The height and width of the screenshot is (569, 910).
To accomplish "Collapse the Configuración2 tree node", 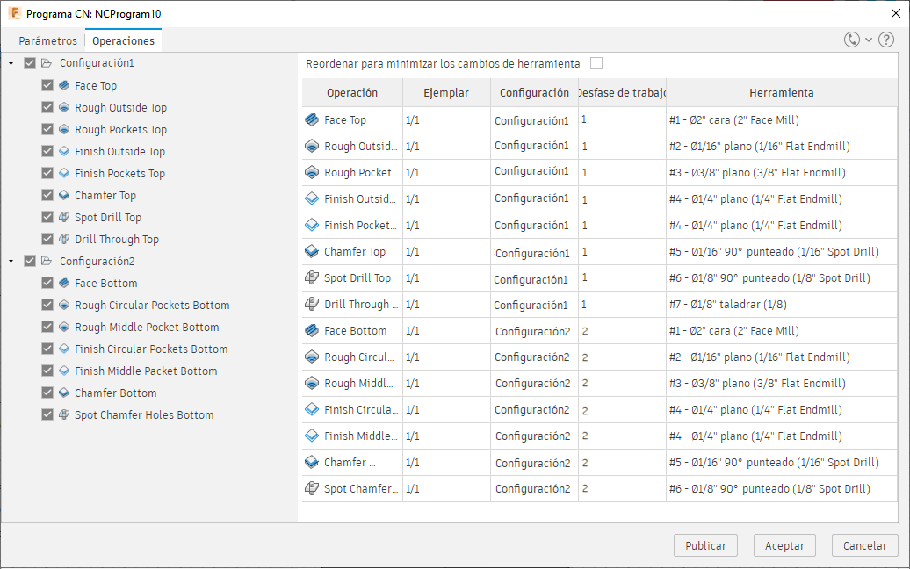I will point(11,261).
